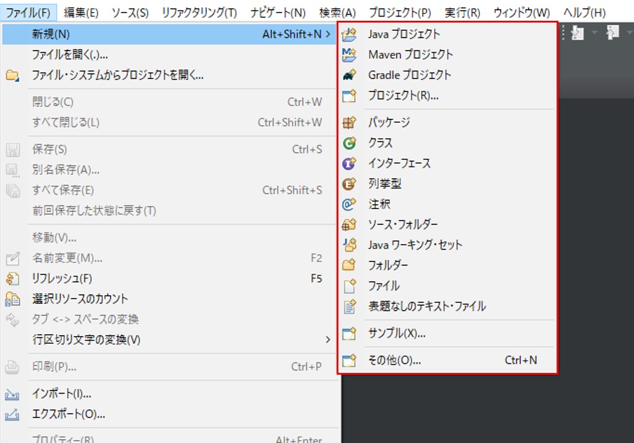Select 注釈 in the submenu
Image resolution: width=634 pixels, height=443 pixels.
coord(447,204)
